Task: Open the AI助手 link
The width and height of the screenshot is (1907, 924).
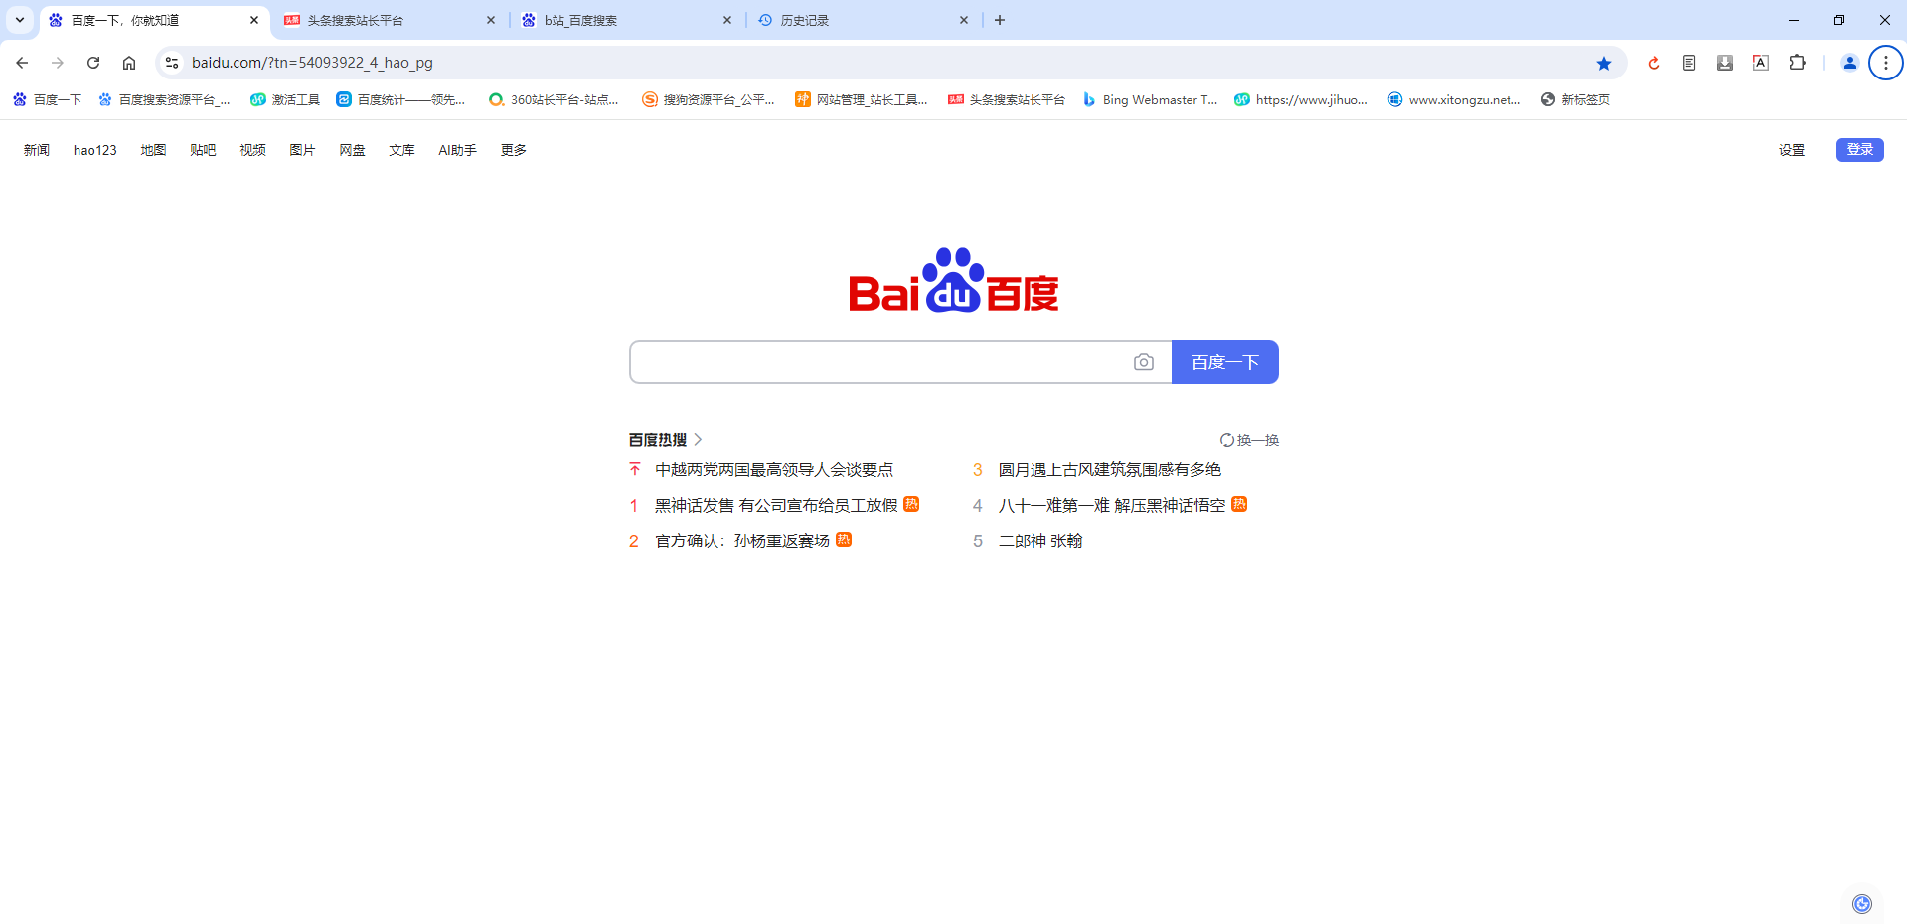Action: (457, 150)
